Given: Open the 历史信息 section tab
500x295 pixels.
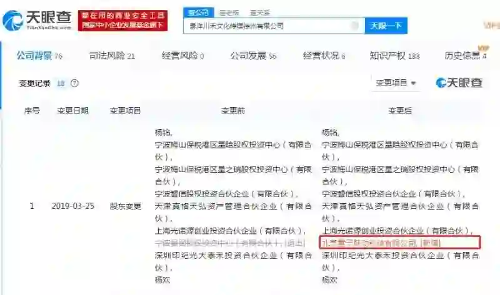Looking at the screenshot, I should (465, 56).
